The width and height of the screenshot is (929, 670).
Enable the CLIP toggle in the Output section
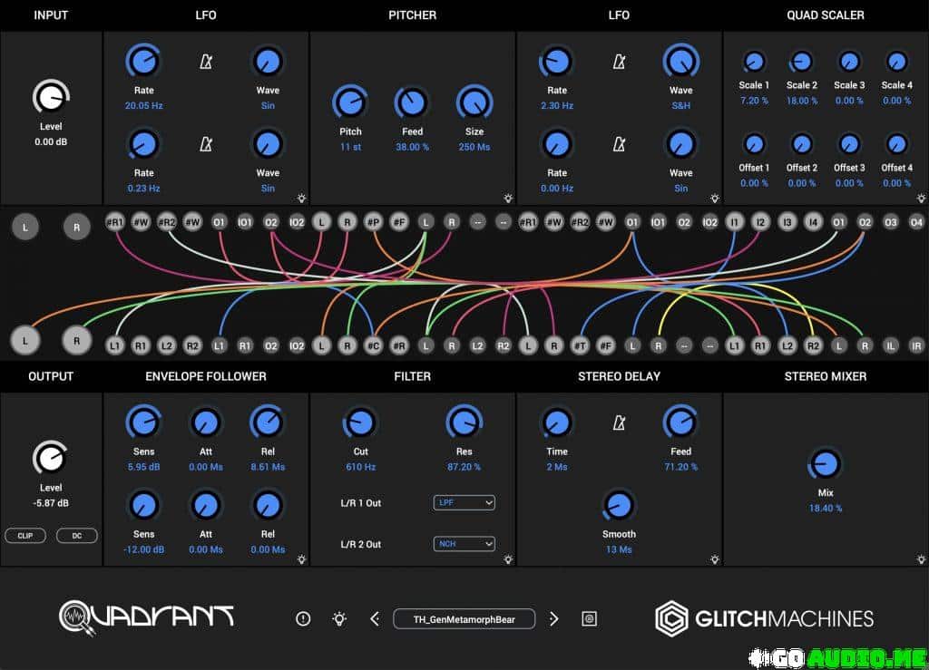click(24, 535)
